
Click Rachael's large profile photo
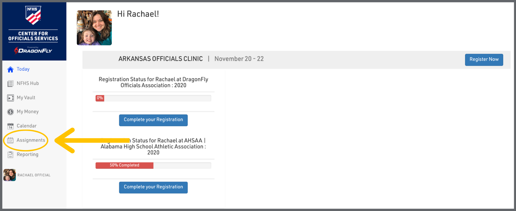pos(94,28)
